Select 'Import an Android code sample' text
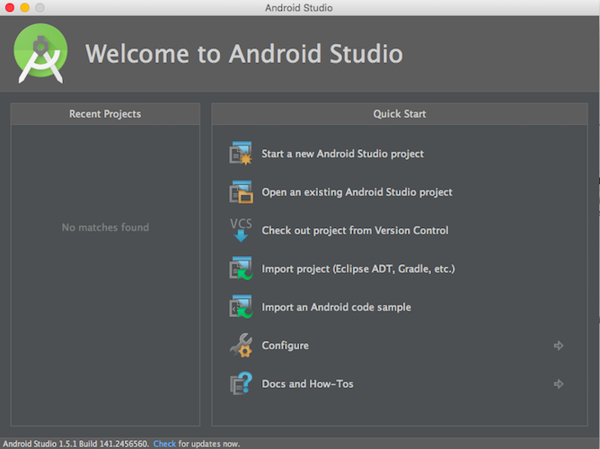 coord(336,307)
